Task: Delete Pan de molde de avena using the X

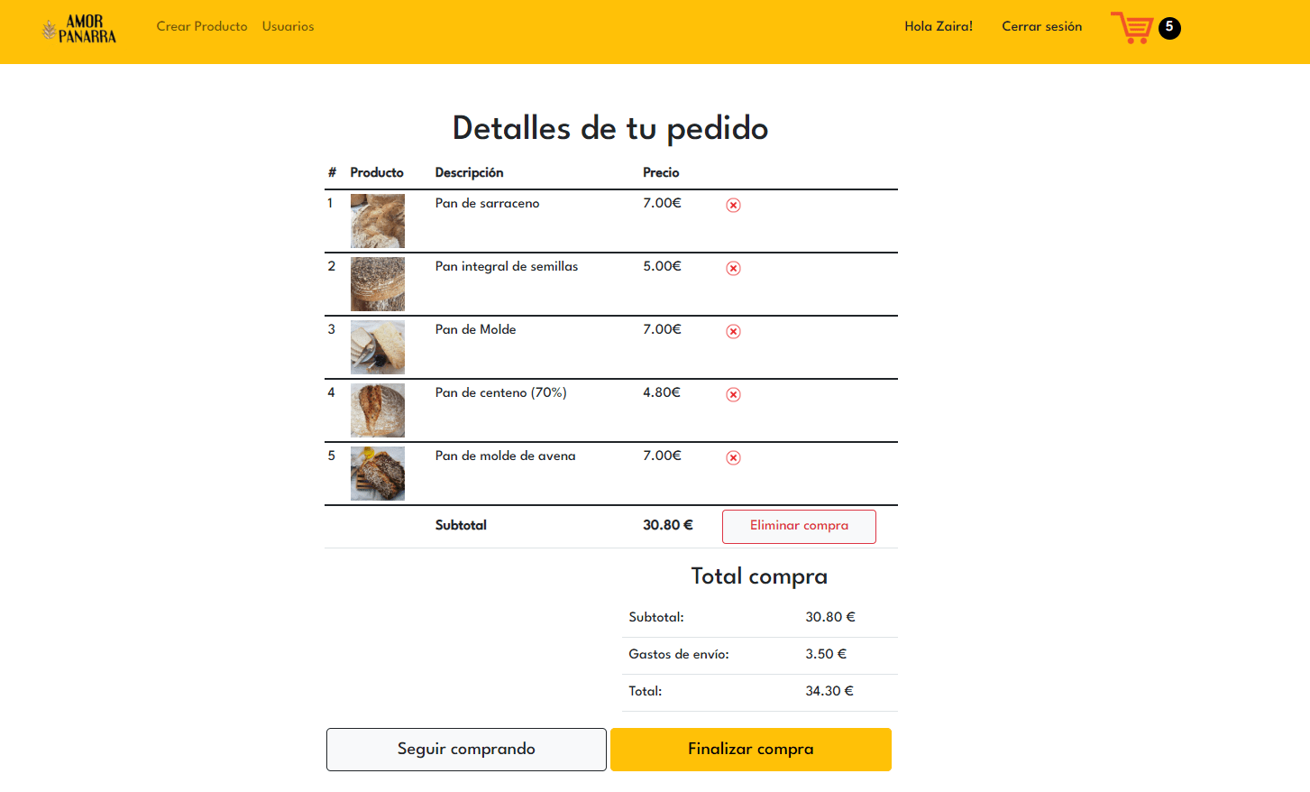Action: [733, 457]
